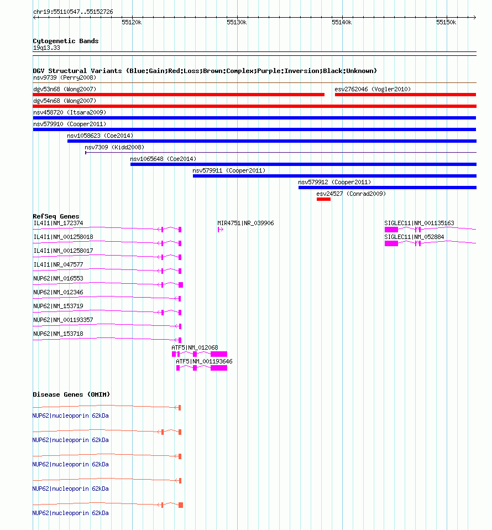Click the nsv7309 (Kidd2008) inversion label
492x530 pixels.
pyautogui.click(x=114, y=147)
